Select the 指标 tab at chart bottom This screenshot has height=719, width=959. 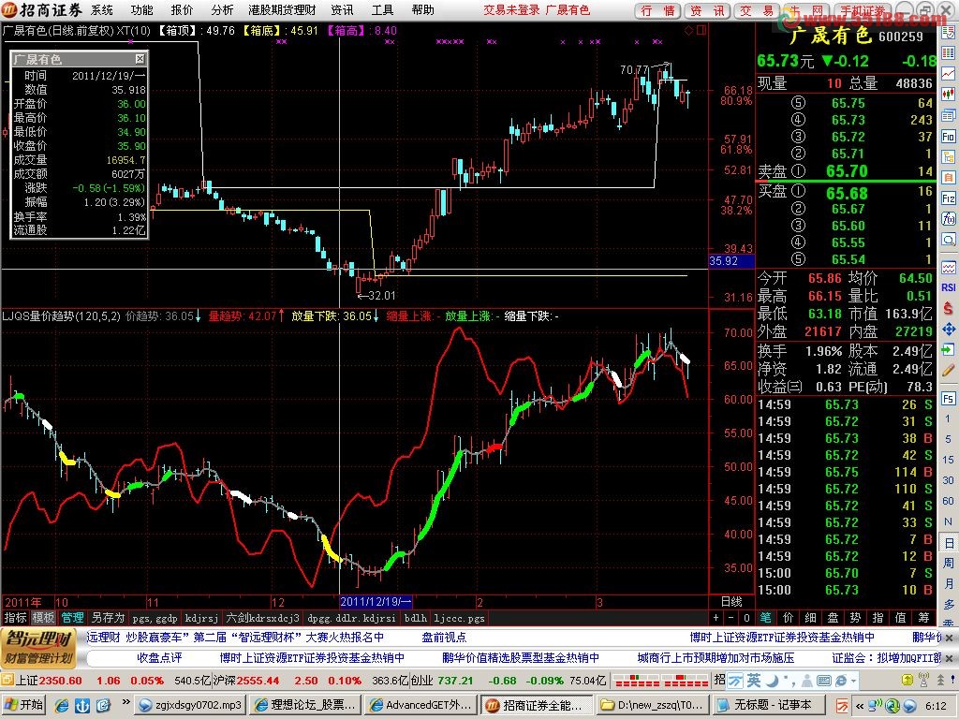pos(15,618)
